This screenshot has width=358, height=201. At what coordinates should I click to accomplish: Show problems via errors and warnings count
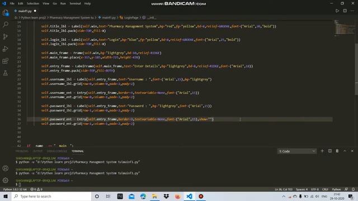36,189
